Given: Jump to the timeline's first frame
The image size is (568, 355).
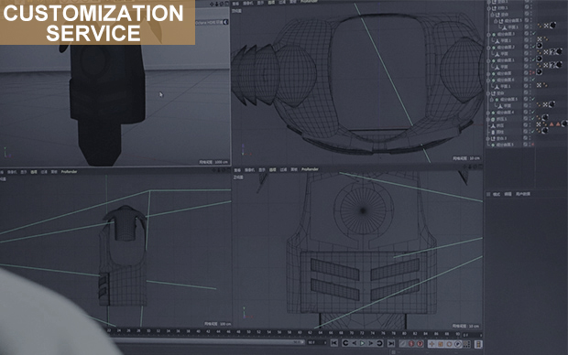Looking at the screenshot, I should pos(334,343).
